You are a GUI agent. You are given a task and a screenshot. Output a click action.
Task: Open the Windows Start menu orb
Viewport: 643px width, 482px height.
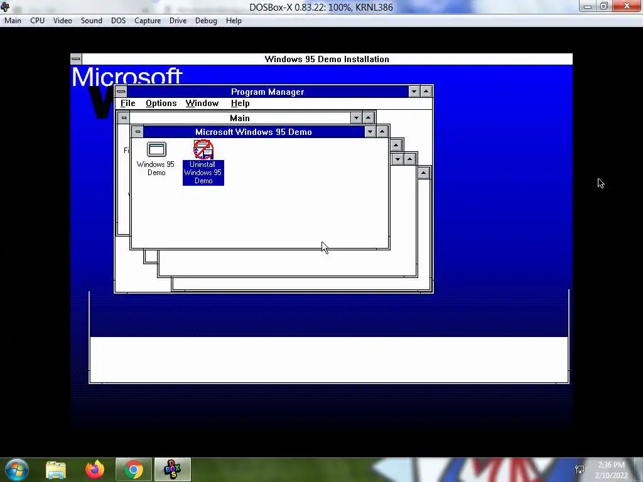click(17, 469)
